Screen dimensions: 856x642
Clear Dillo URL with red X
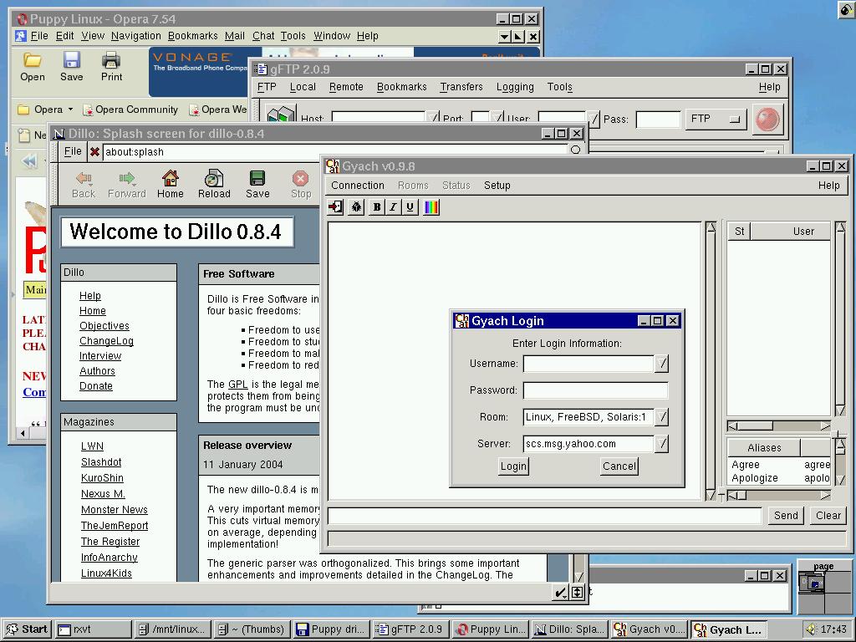click(94, 152)
